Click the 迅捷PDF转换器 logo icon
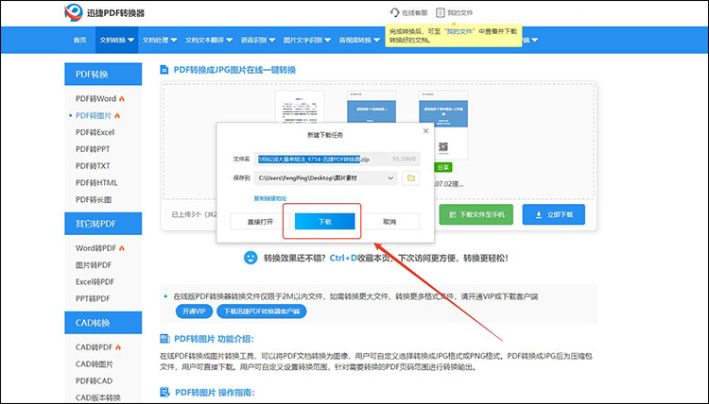 (73, 12)
